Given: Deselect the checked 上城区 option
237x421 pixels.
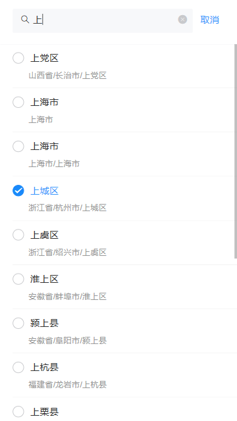Looking at the screenshot, I should [18, 191].
